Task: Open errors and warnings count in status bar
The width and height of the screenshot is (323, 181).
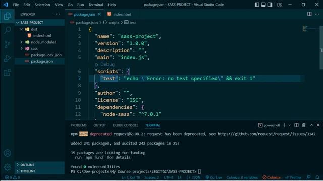Action: (x=12, y=177)
